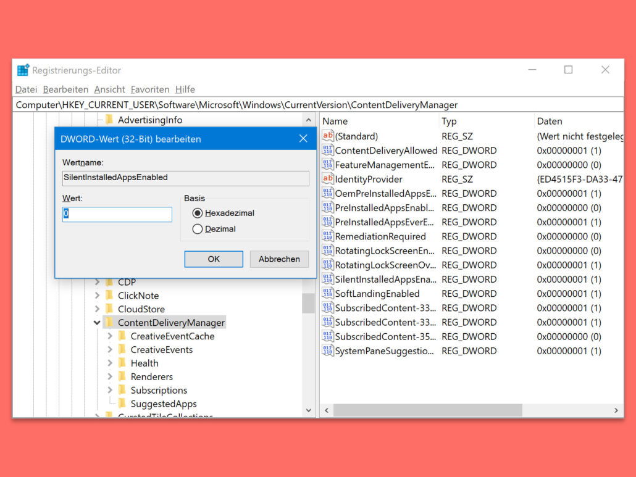Screen dimensions: 636x477
Task: Click the CreativeEventCache folder icon
Action: (122, 336)
